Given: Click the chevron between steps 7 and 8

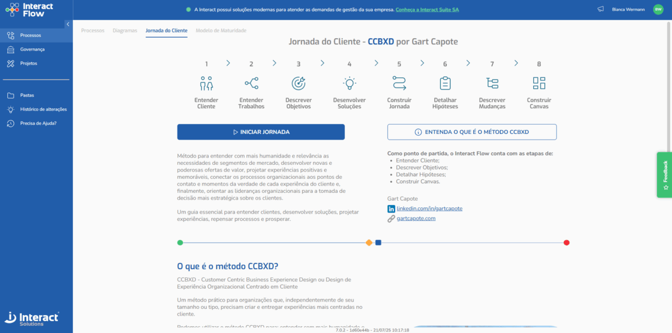Looking at the screenshot, I should (516, 63).
